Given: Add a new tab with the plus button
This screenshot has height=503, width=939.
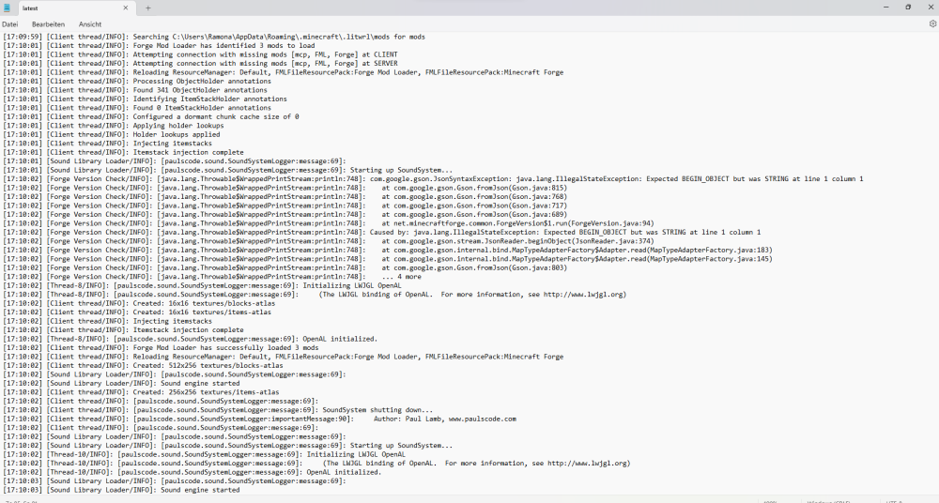Looking at the screenshot, I should point(148,8).
